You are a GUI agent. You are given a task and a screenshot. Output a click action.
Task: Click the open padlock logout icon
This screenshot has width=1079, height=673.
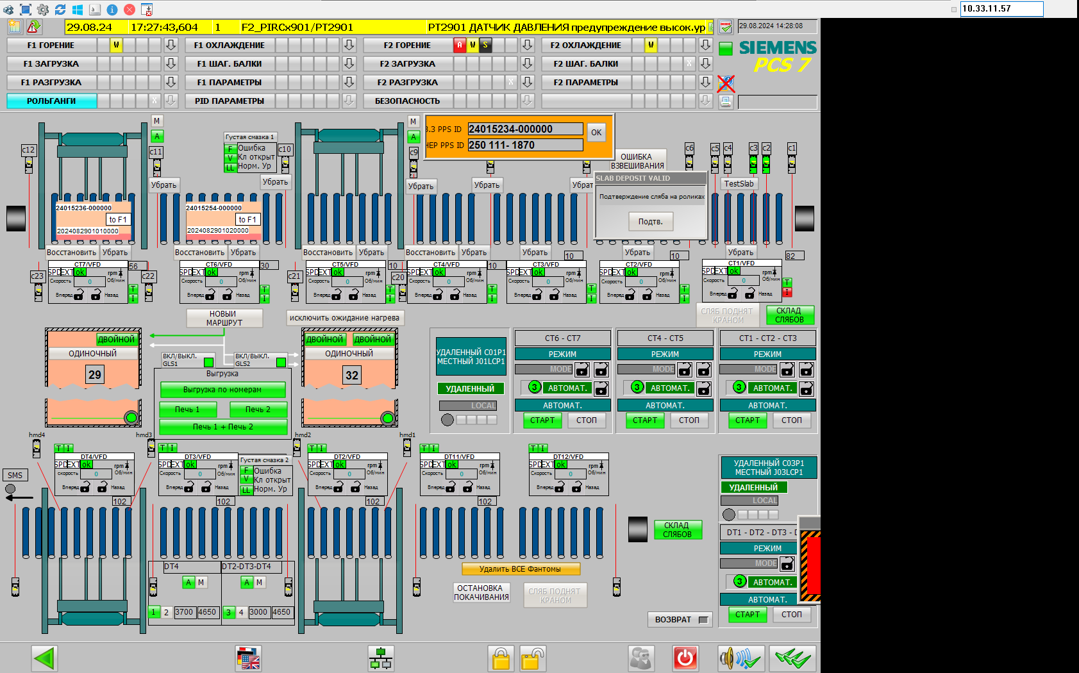[x=532, y=658]
